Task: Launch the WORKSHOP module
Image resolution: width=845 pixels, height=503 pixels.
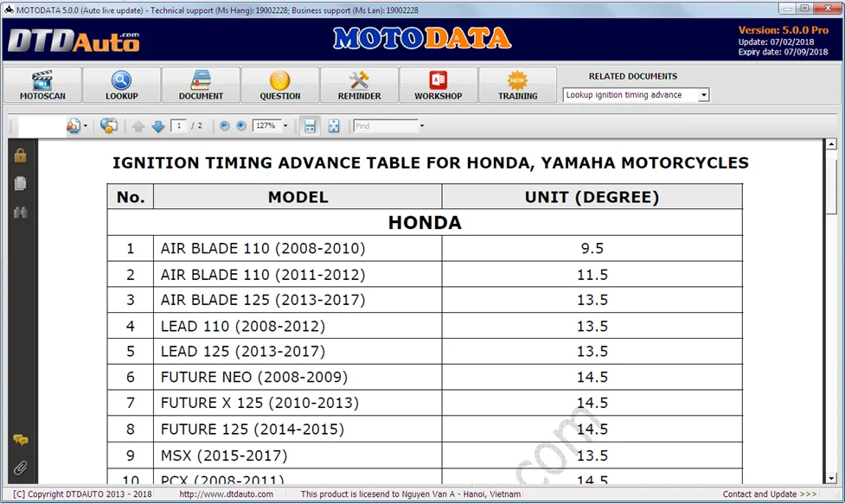Action: coord(438,84)
